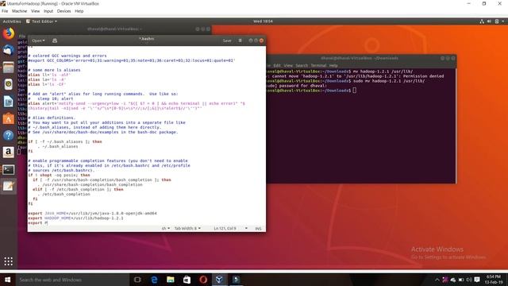Click Windows taskbar clock and date
The width and height of the screenshot is (508, 286).
click(494, 280)
